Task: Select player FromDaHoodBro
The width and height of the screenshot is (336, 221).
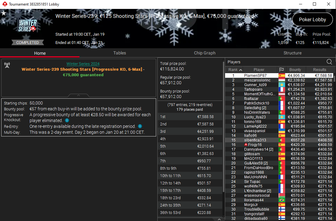Action: (x=279, y=168)
